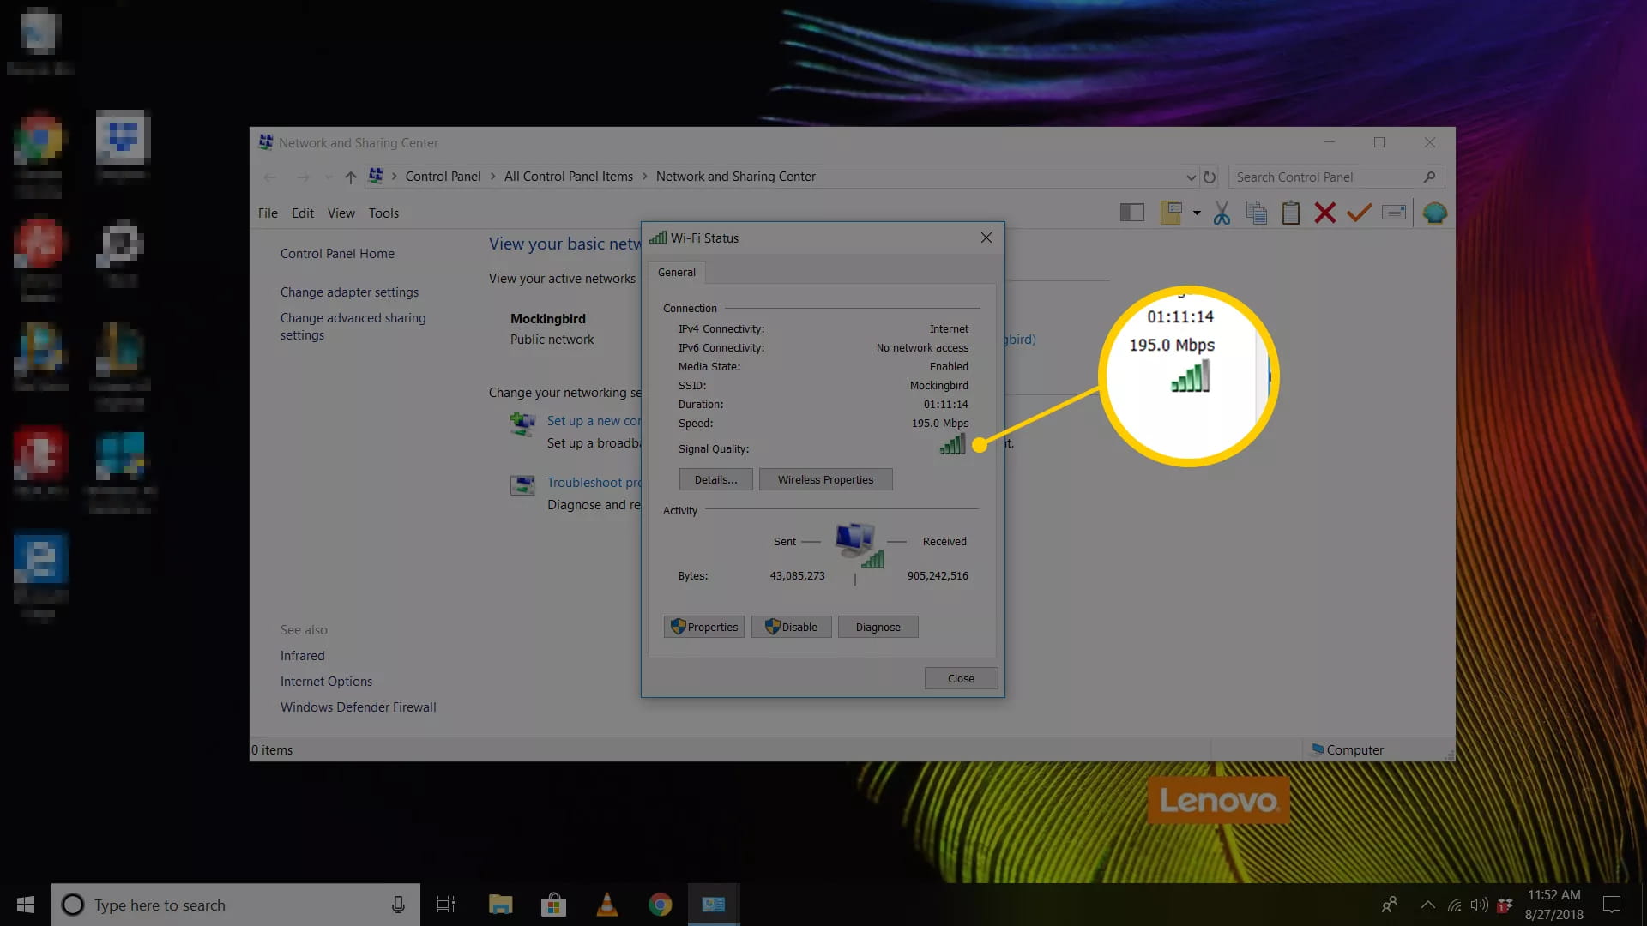Screen dimensions: 1647x926
Task: Click the Copy pages toolbar icon
Action: (1256, 213)
